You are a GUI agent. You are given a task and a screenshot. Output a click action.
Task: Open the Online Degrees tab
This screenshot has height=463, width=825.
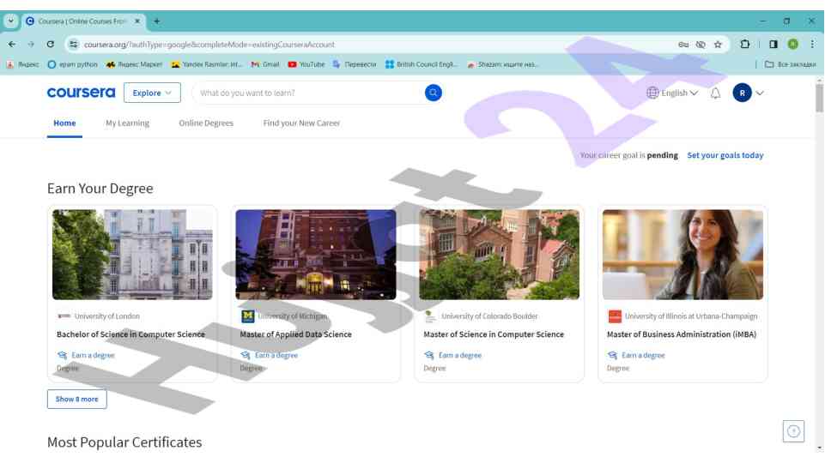tap(206, 123)
